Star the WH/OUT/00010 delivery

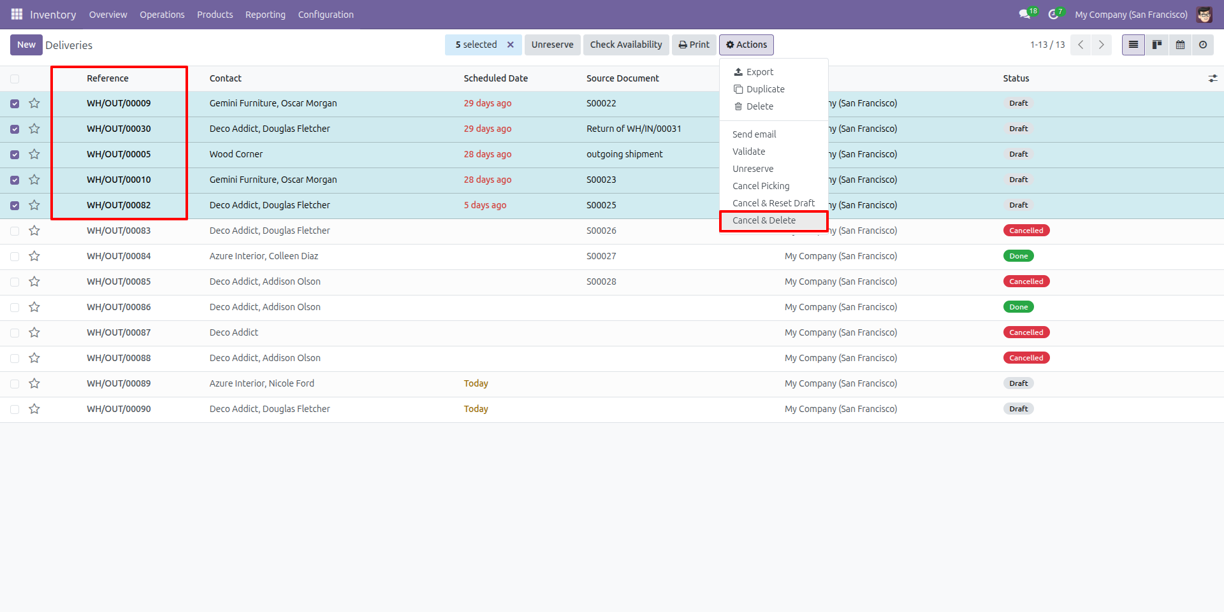34,180
